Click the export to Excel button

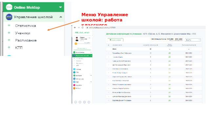point(115,40)
